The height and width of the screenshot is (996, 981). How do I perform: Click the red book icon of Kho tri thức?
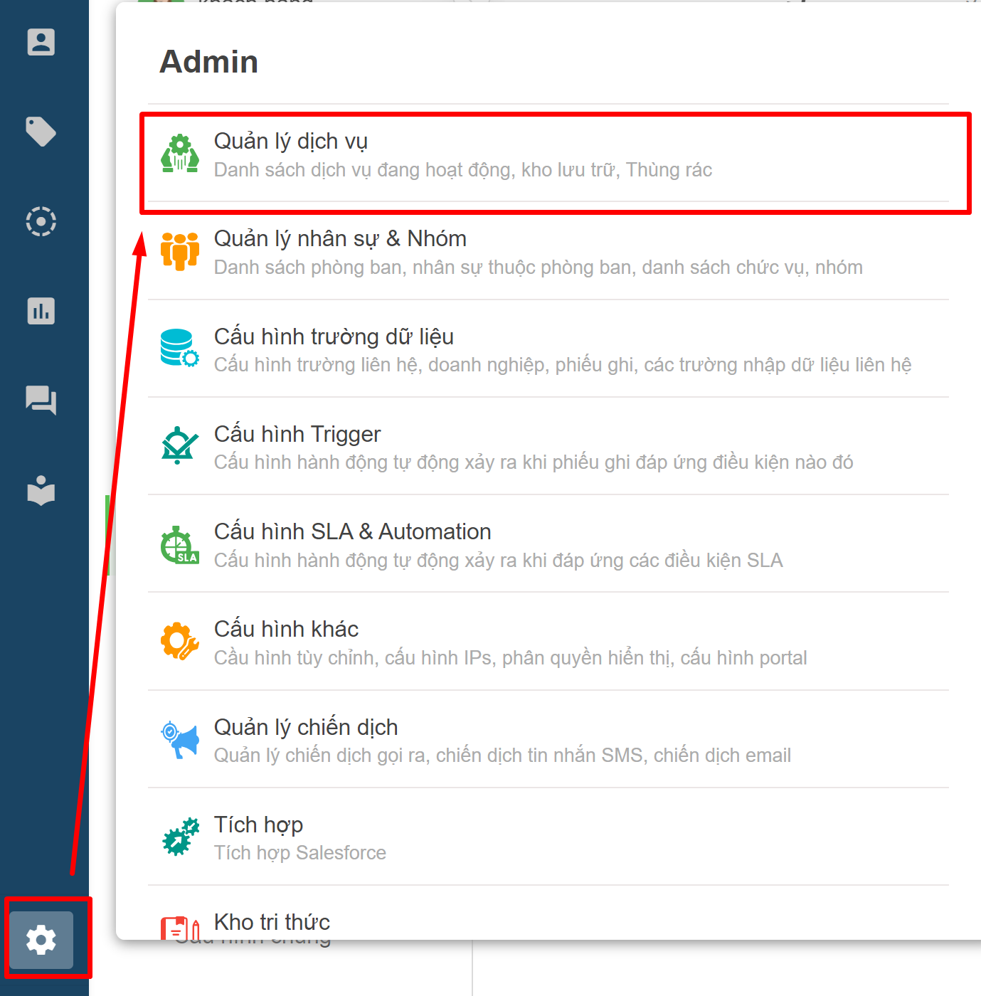180,928
